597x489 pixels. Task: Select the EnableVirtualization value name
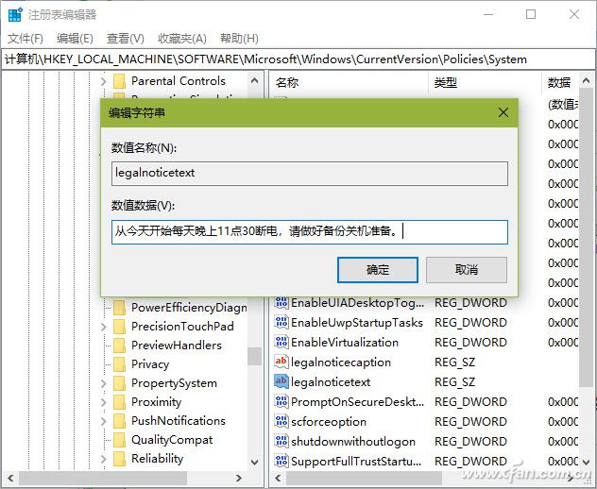345,343
